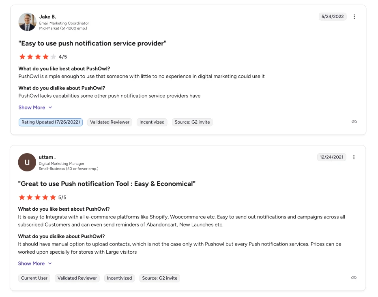
Task: Click the Rating Updated (7/26/2022) badge
Action: [50, 122]
